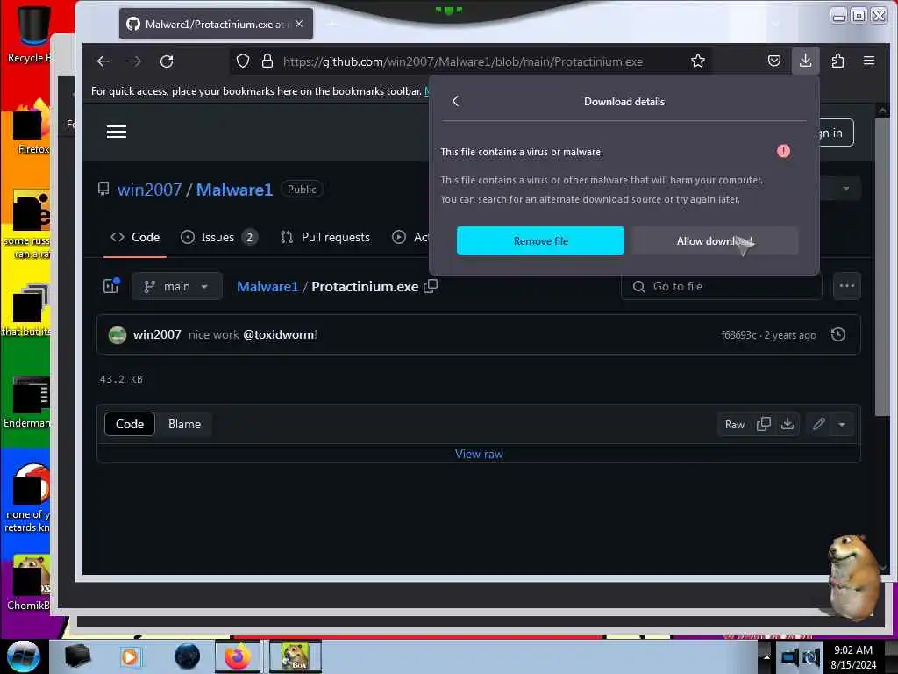Open GitHub hamburger navigation menu
Viewport: 898px width, 674px height.
[x=117, y=132]
